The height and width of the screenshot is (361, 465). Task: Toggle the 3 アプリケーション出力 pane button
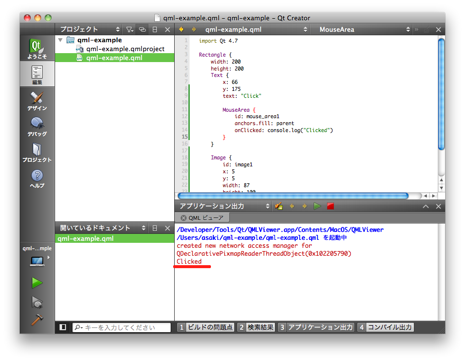[x=316, y=327]
